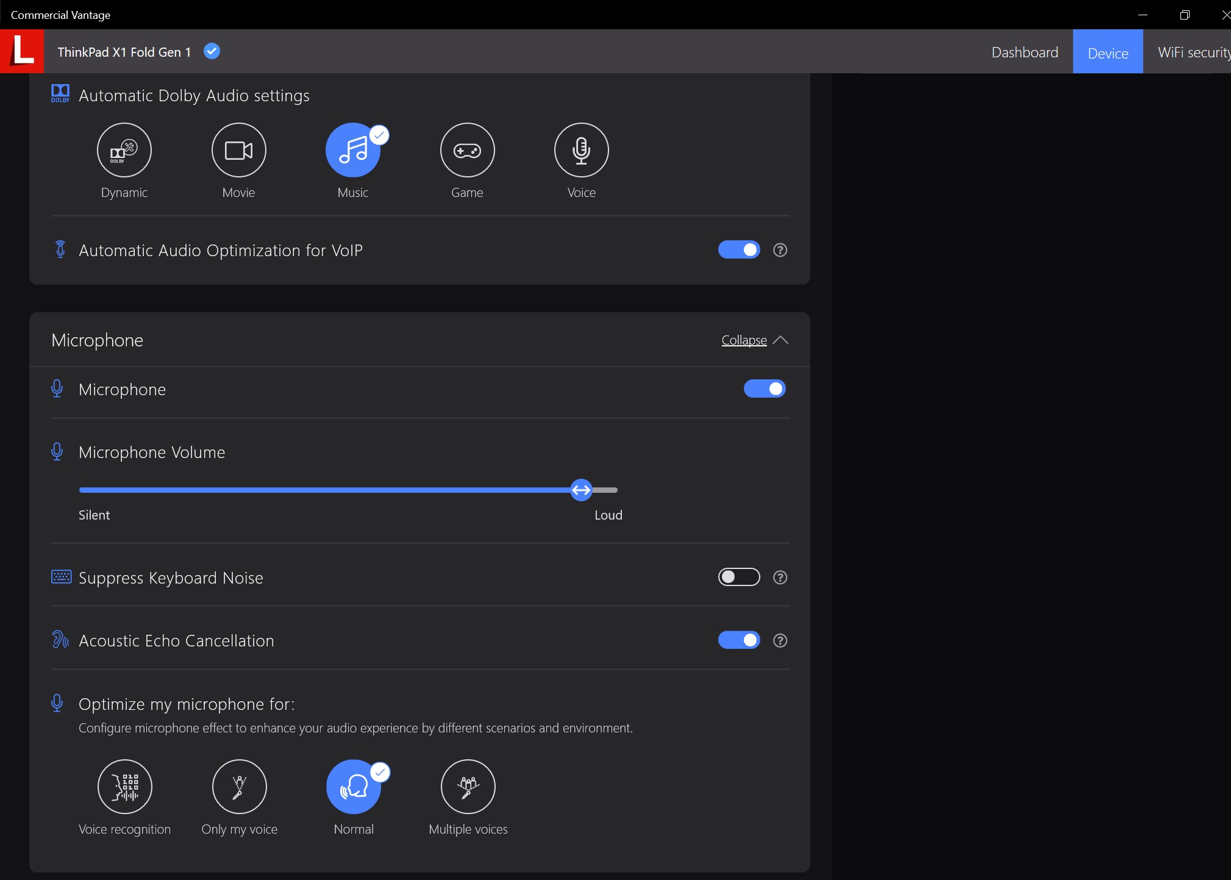Viewport: 1231px width, 880px height.
Task: Open help for Suppress Keyboard Noise
Action: [780, 578]
